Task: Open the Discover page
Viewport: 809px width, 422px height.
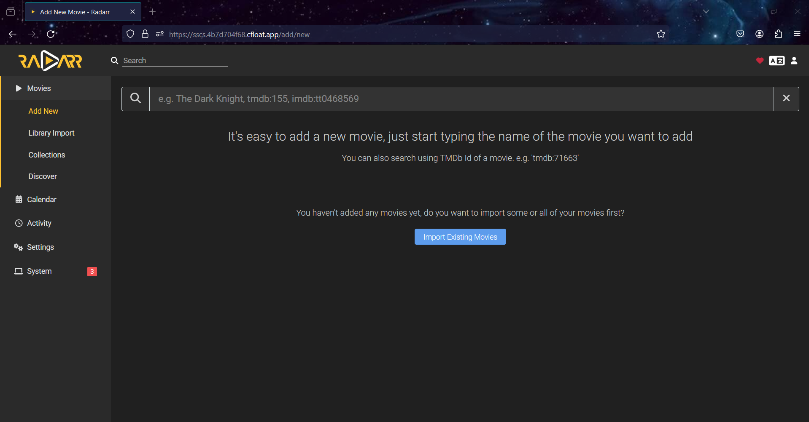Action: pos(42,176)
